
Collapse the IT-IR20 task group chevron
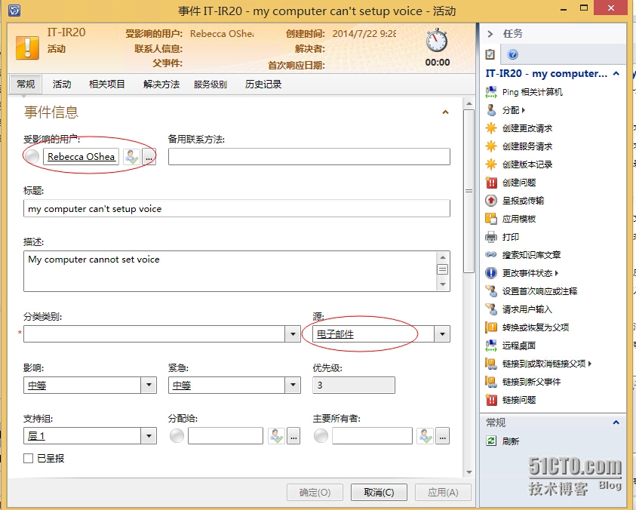pyautogui.click(x=616, y=73)
